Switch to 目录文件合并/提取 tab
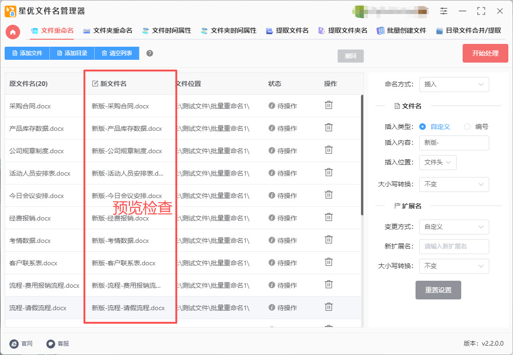This screenshot has width=513, height=355. pos(469,30)
